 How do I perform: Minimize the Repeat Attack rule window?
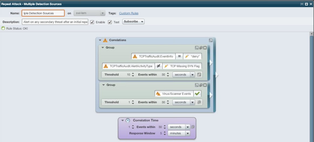pos(302,4)
